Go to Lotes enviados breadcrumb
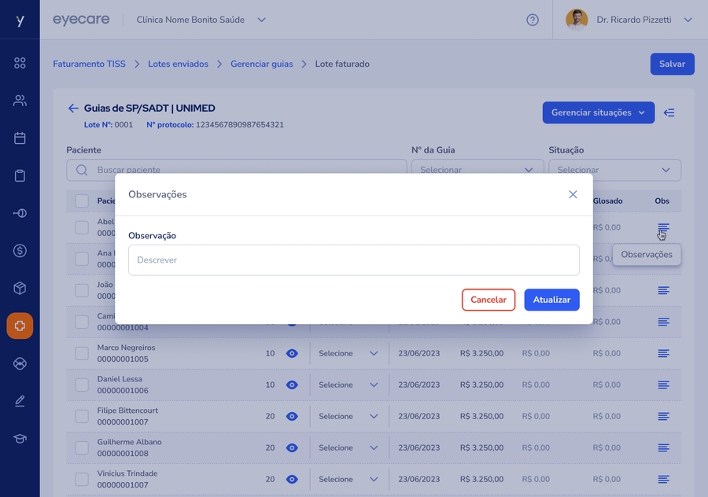 point(178,64)
